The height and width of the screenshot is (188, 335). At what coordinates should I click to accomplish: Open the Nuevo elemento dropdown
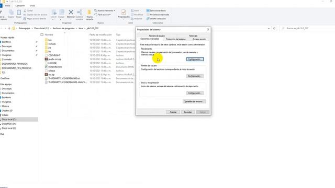point(105,10)
